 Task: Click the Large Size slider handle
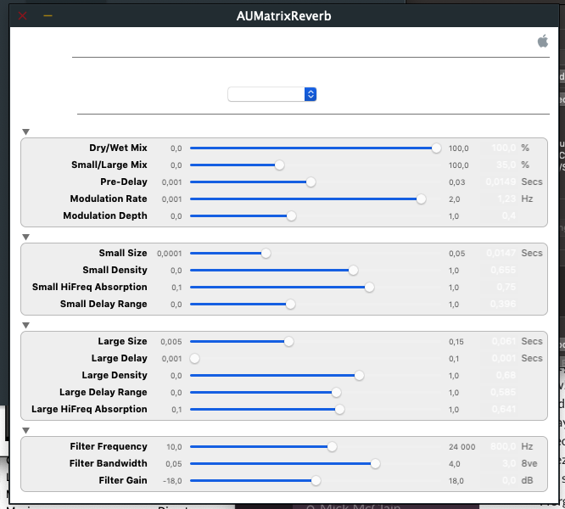tap(288, 342)
